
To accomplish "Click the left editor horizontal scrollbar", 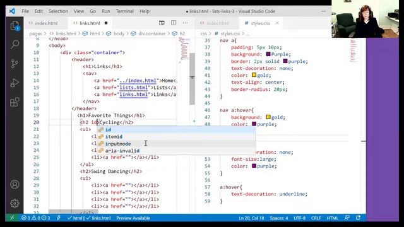I will point(73,212).
